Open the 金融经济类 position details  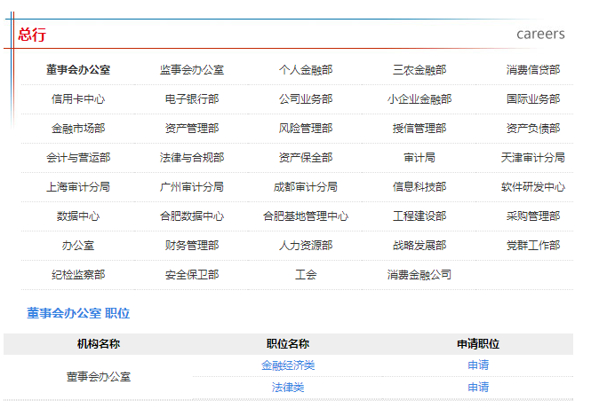click(288, 365)
